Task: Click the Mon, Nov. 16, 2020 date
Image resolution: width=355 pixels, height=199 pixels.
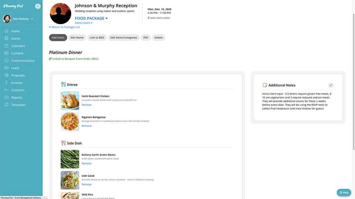Action: [x=159, y=9]
